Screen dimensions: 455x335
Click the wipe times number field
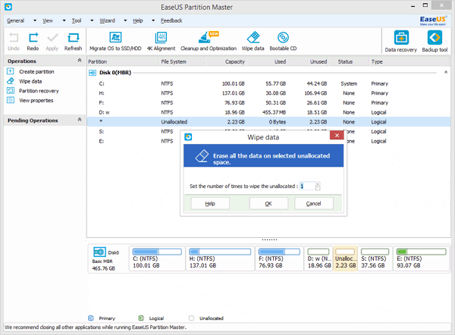coord(307,186)
